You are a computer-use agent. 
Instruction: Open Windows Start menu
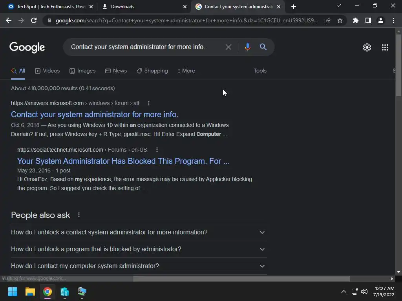[x=13, y=292]
